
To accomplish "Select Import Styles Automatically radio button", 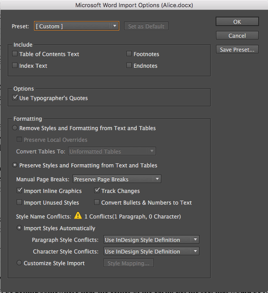I will [19, 228].
